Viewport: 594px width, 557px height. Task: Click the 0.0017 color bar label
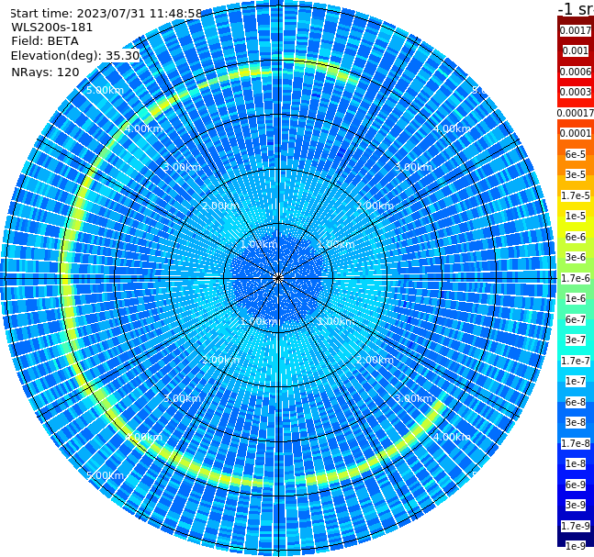click(576, 30)
